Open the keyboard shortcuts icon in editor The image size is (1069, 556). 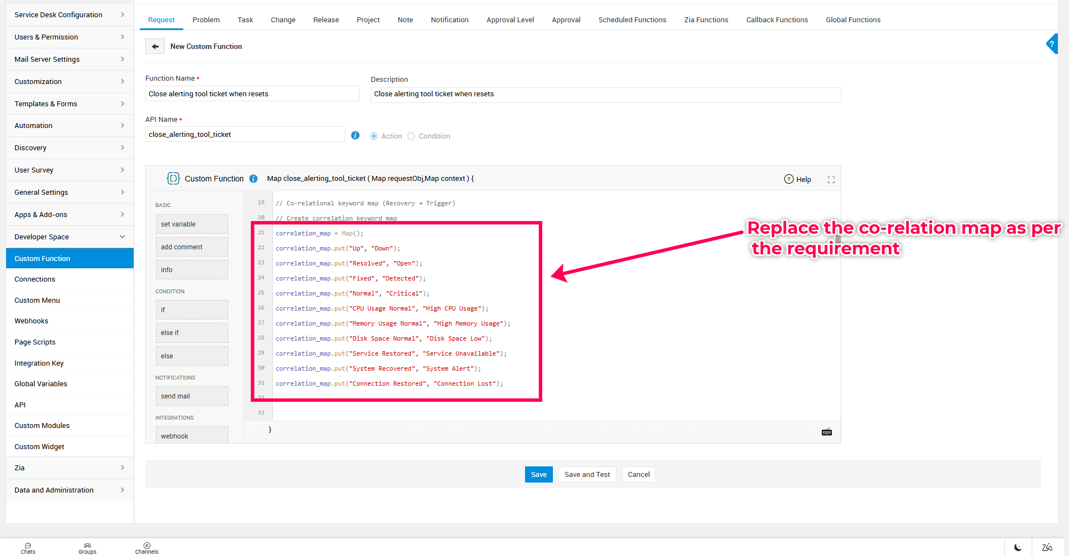(x=826, y=432)
